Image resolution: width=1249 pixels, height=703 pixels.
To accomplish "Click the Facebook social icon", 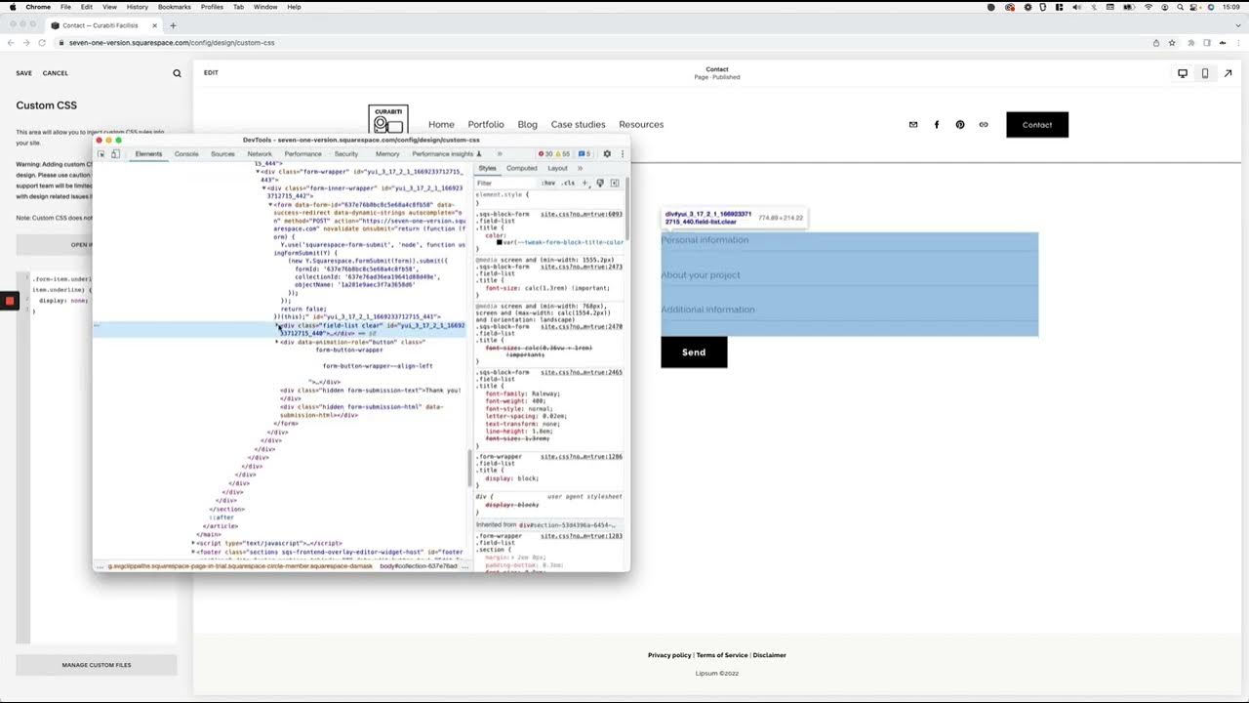I will (937, 124).
